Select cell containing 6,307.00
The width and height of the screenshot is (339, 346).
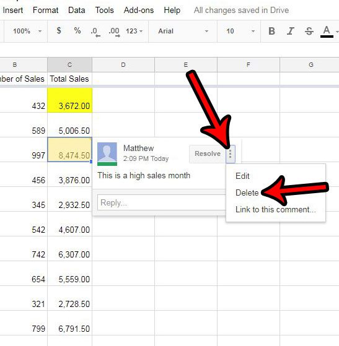(69, 248)
